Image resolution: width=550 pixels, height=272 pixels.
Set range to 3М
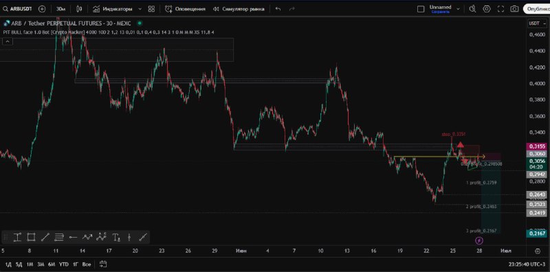click(41, 264)
